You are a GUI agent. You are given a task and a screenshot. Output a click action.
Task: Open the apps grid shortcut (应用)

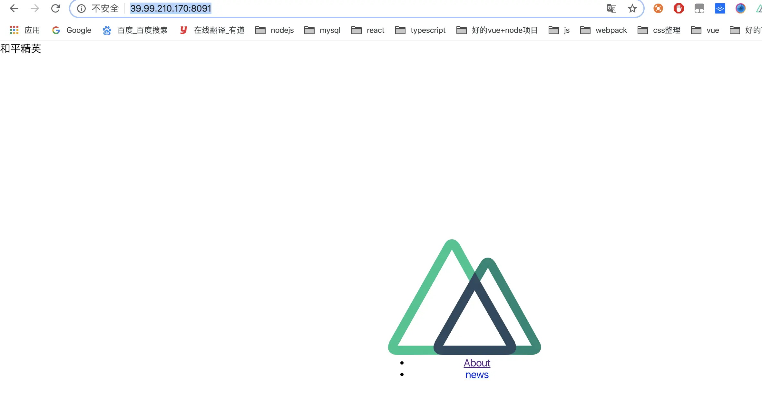(25, 30)
